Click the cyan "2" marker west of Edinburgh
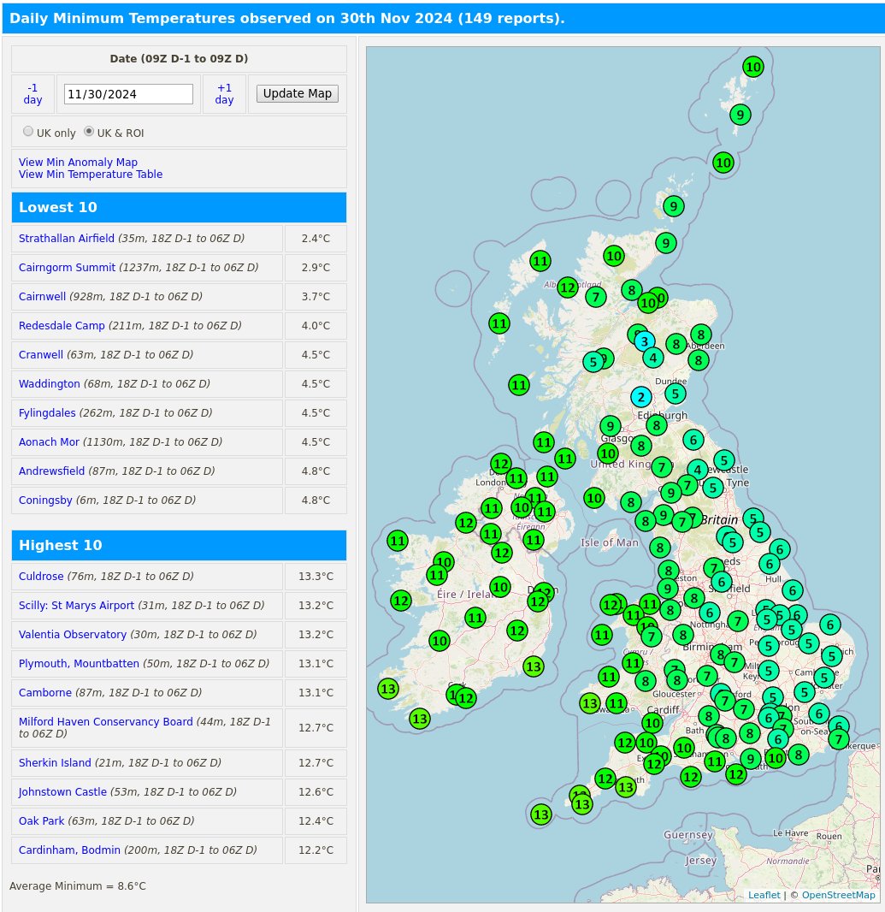 641,397
